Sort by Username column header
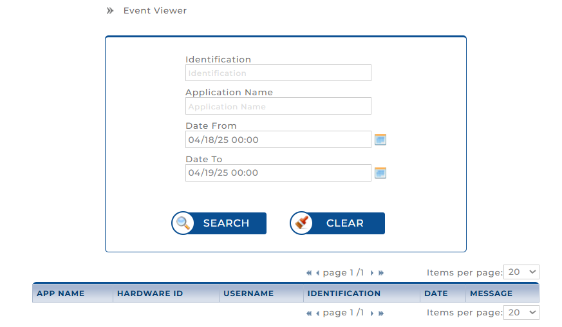562x327 pixels. point(248,294)
